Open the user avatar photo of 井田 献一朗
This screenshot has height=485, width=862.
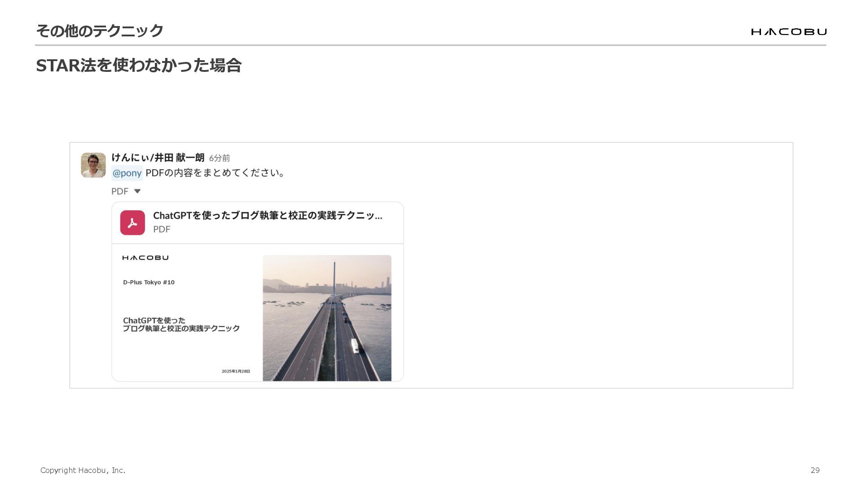tap(93, 165)
